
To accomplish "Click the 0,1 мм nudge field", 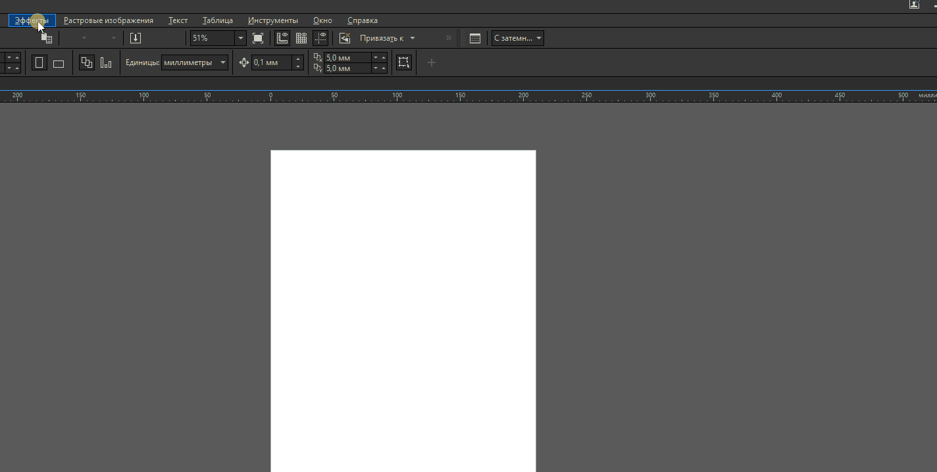I will pos(272,62).
